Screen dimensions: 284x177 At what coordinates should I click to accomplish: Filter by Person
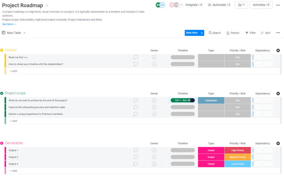click(233, 33)
